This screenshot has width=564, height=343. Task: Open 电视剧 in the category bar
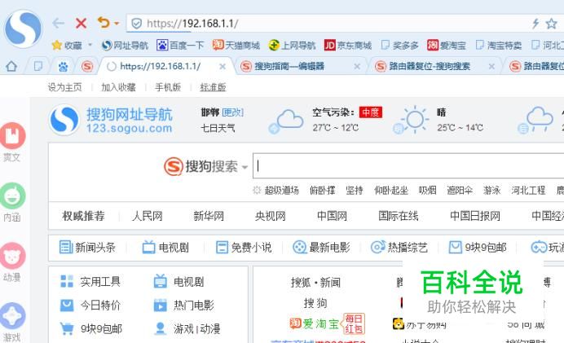pyautogui.click(x=165, y=248)
